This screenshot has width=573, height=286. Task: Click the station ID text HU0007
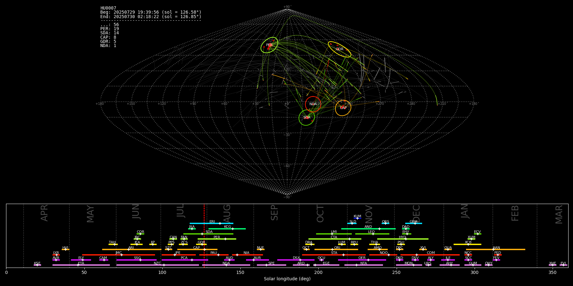coord(108,8)
